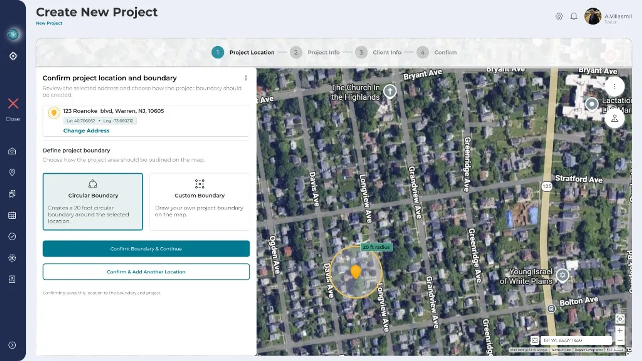Click the Lat/Lng coordinates chip
The width and height of the screenshot is (642, 361).
[100, 121]
